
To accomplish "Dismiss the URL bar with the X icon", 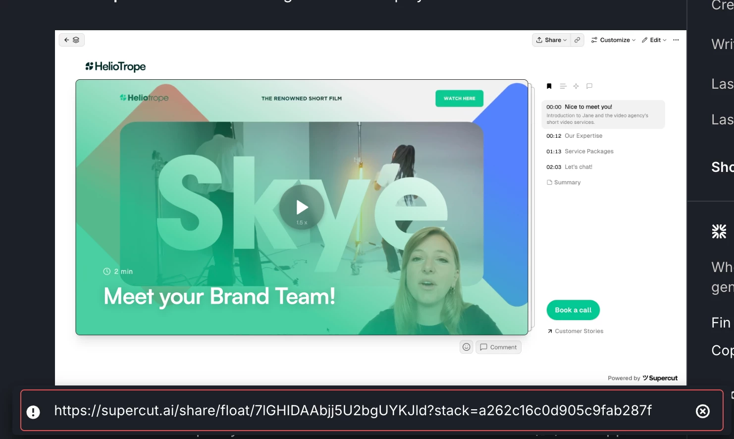I will 703,411.
